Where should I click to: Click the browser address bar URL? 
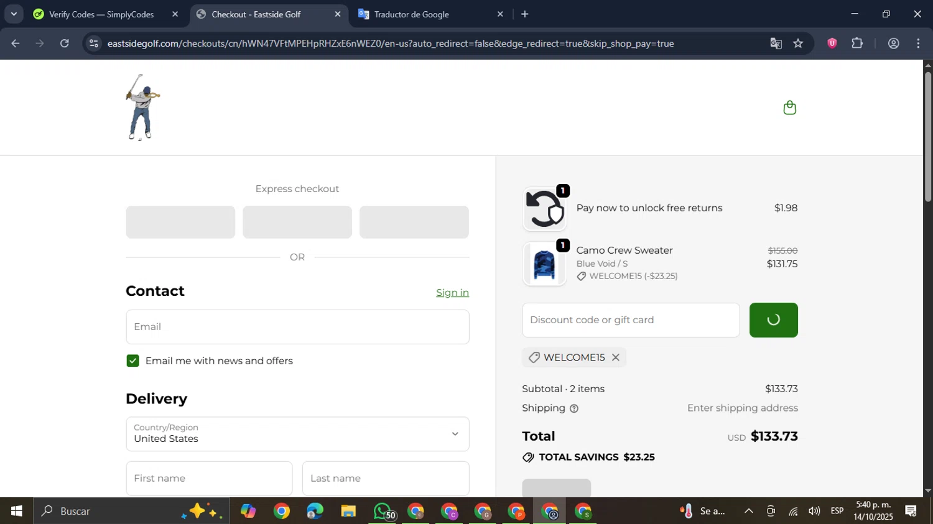coord(391,44)
